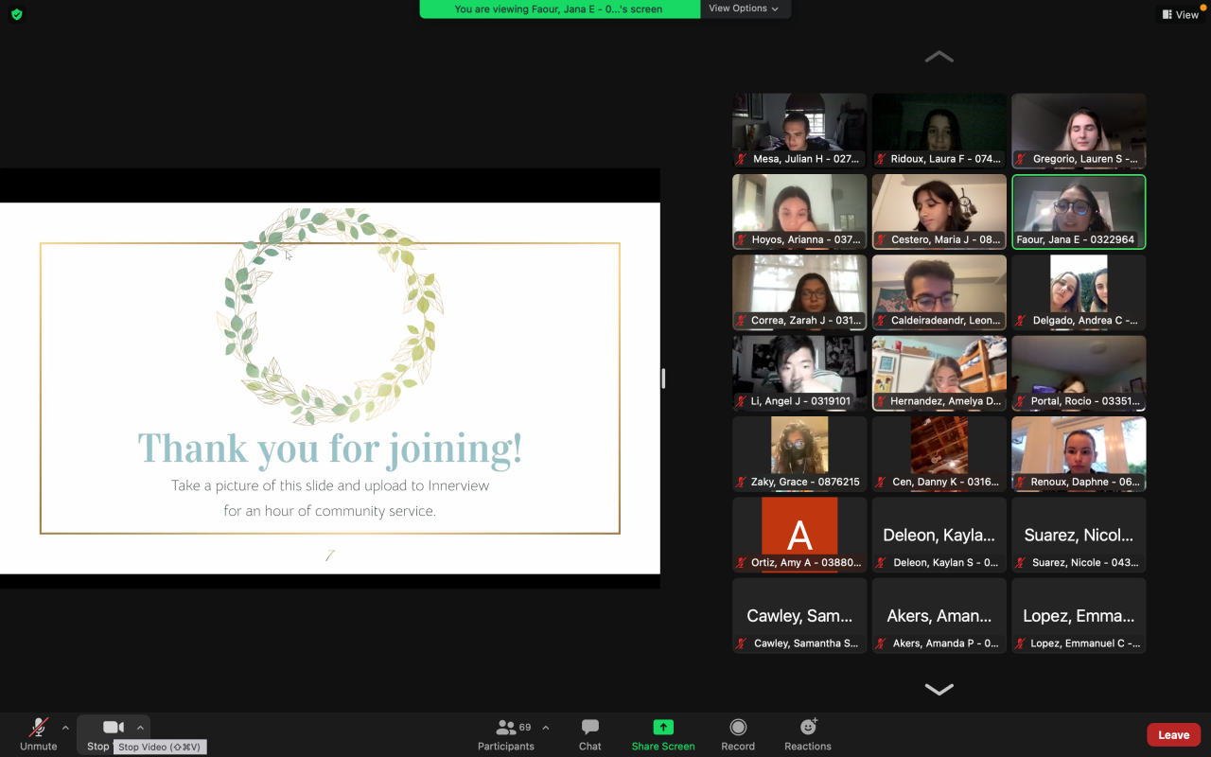1211x757 pixels.
Task: Click the green encryption shield icon
Action: (x=16, y=14)
